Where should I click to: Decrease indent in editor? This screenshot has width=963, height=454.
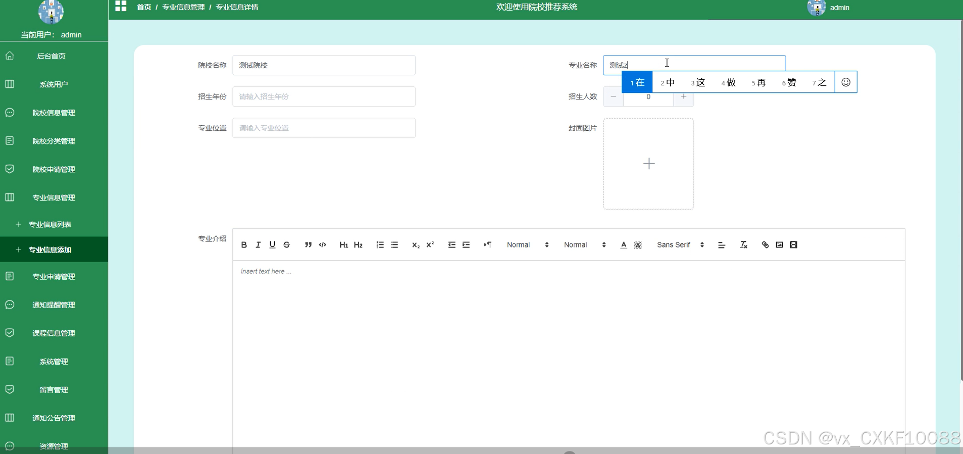click(x=452, y=245)
